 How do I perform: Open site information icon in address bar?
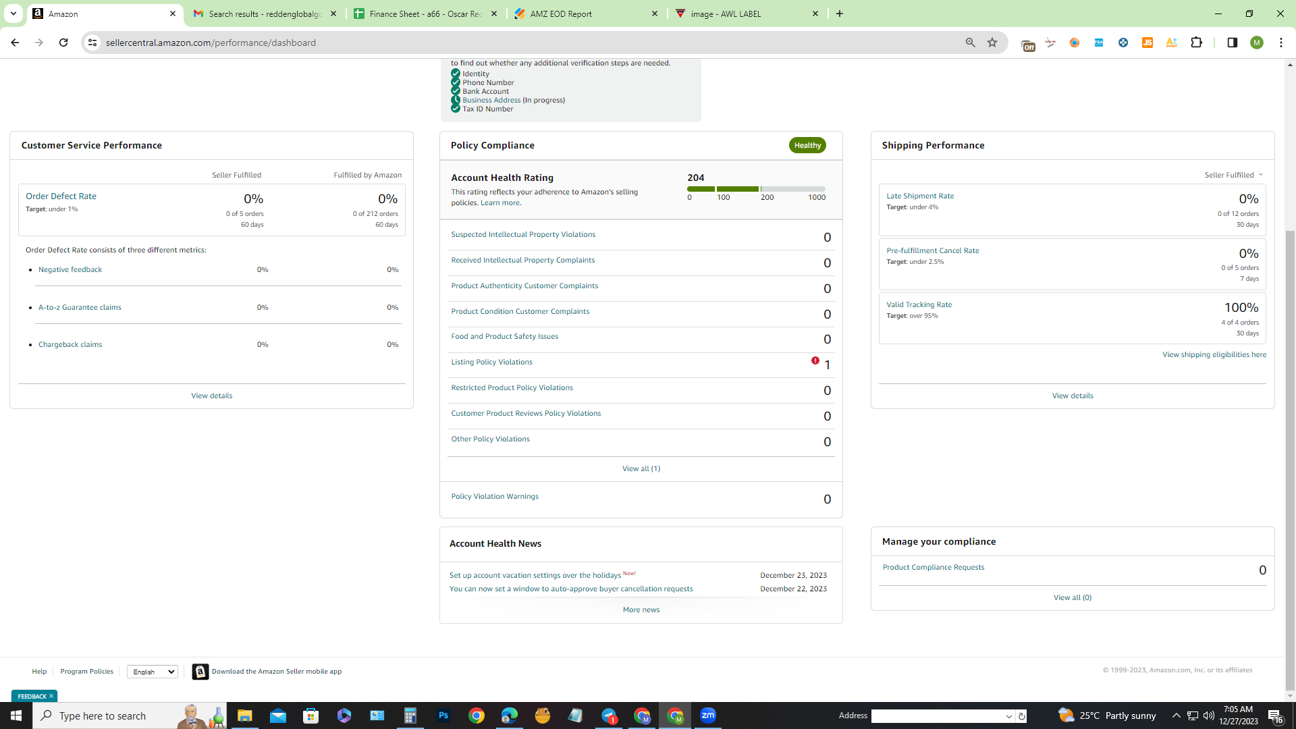tap(92, 43)
